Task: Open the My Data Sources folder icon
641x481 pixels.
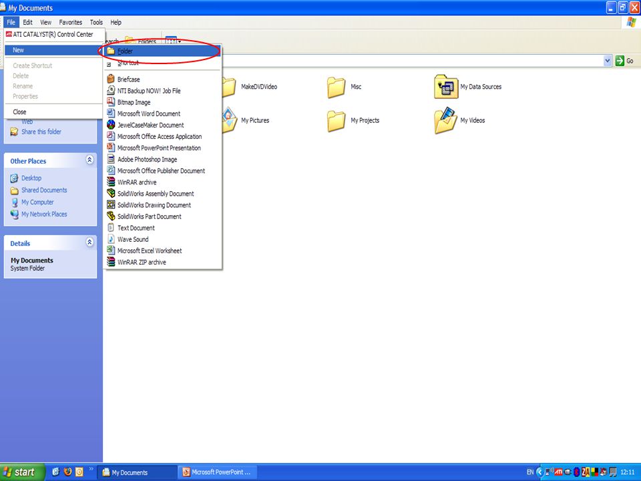Action: tap(445, 86)
